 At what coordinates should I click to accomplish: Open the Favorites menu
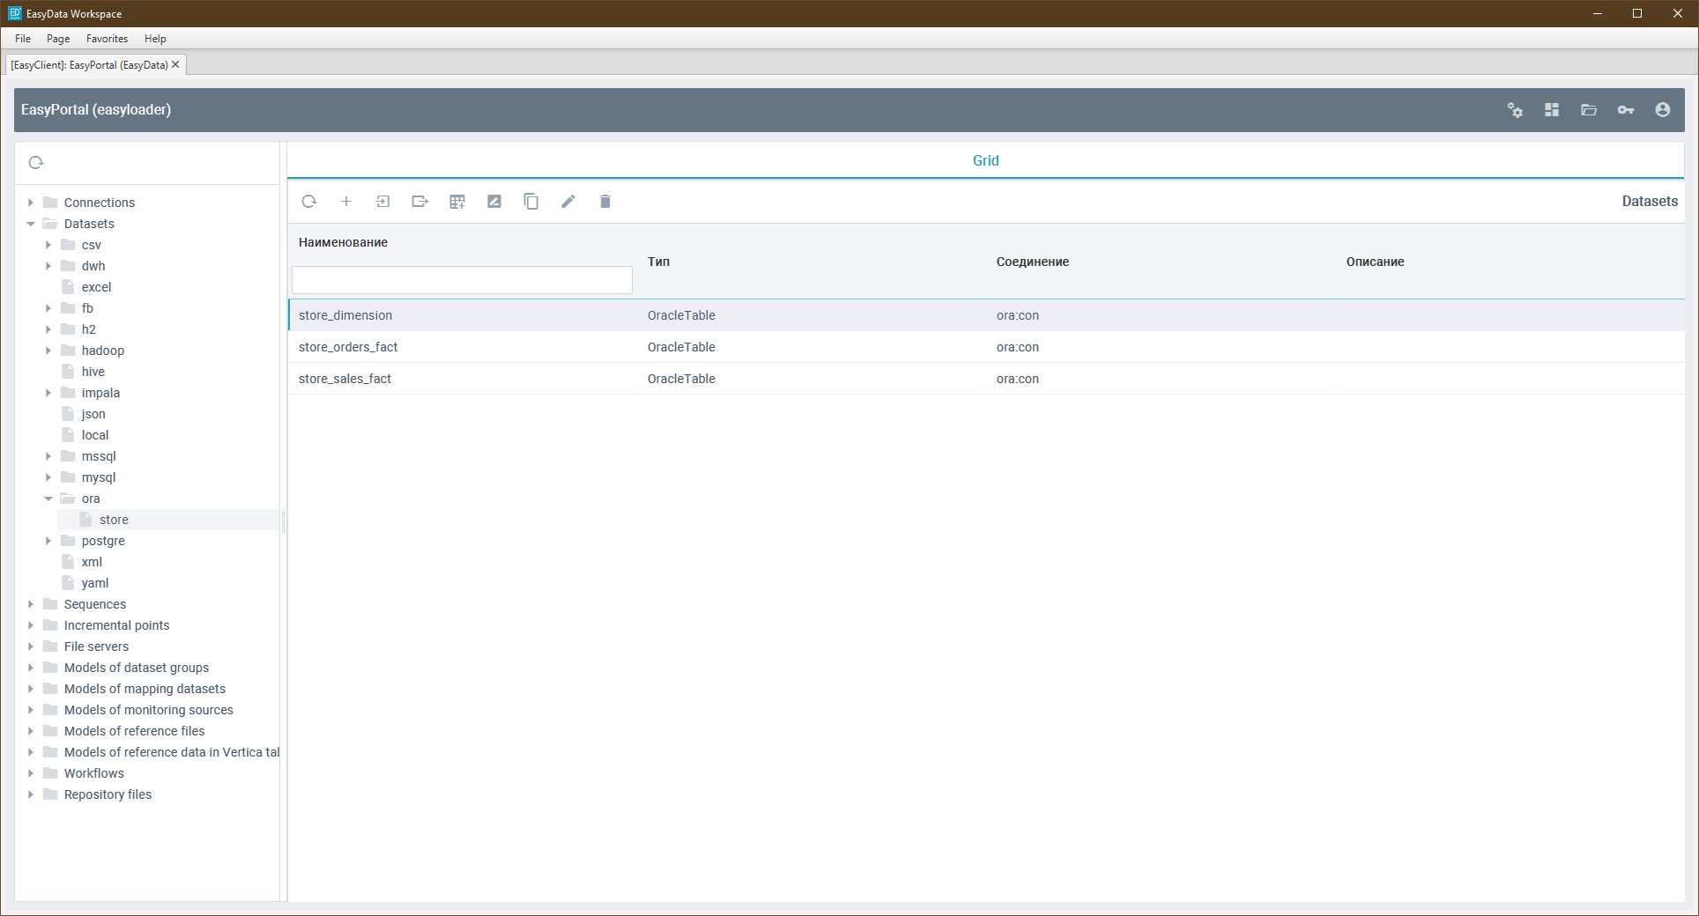107,39
